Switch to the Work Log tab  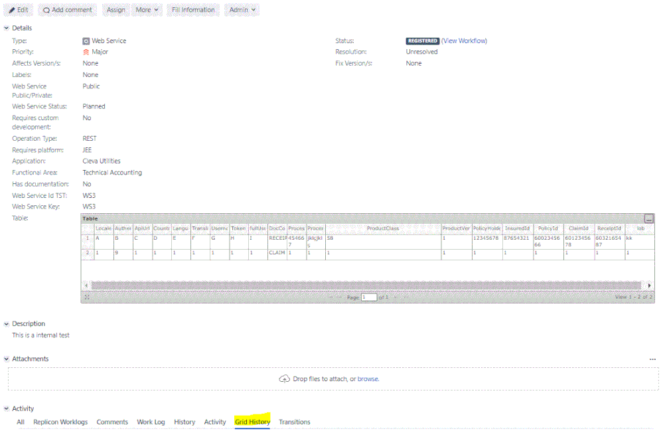pyautogui.click(x=151, y=422)
